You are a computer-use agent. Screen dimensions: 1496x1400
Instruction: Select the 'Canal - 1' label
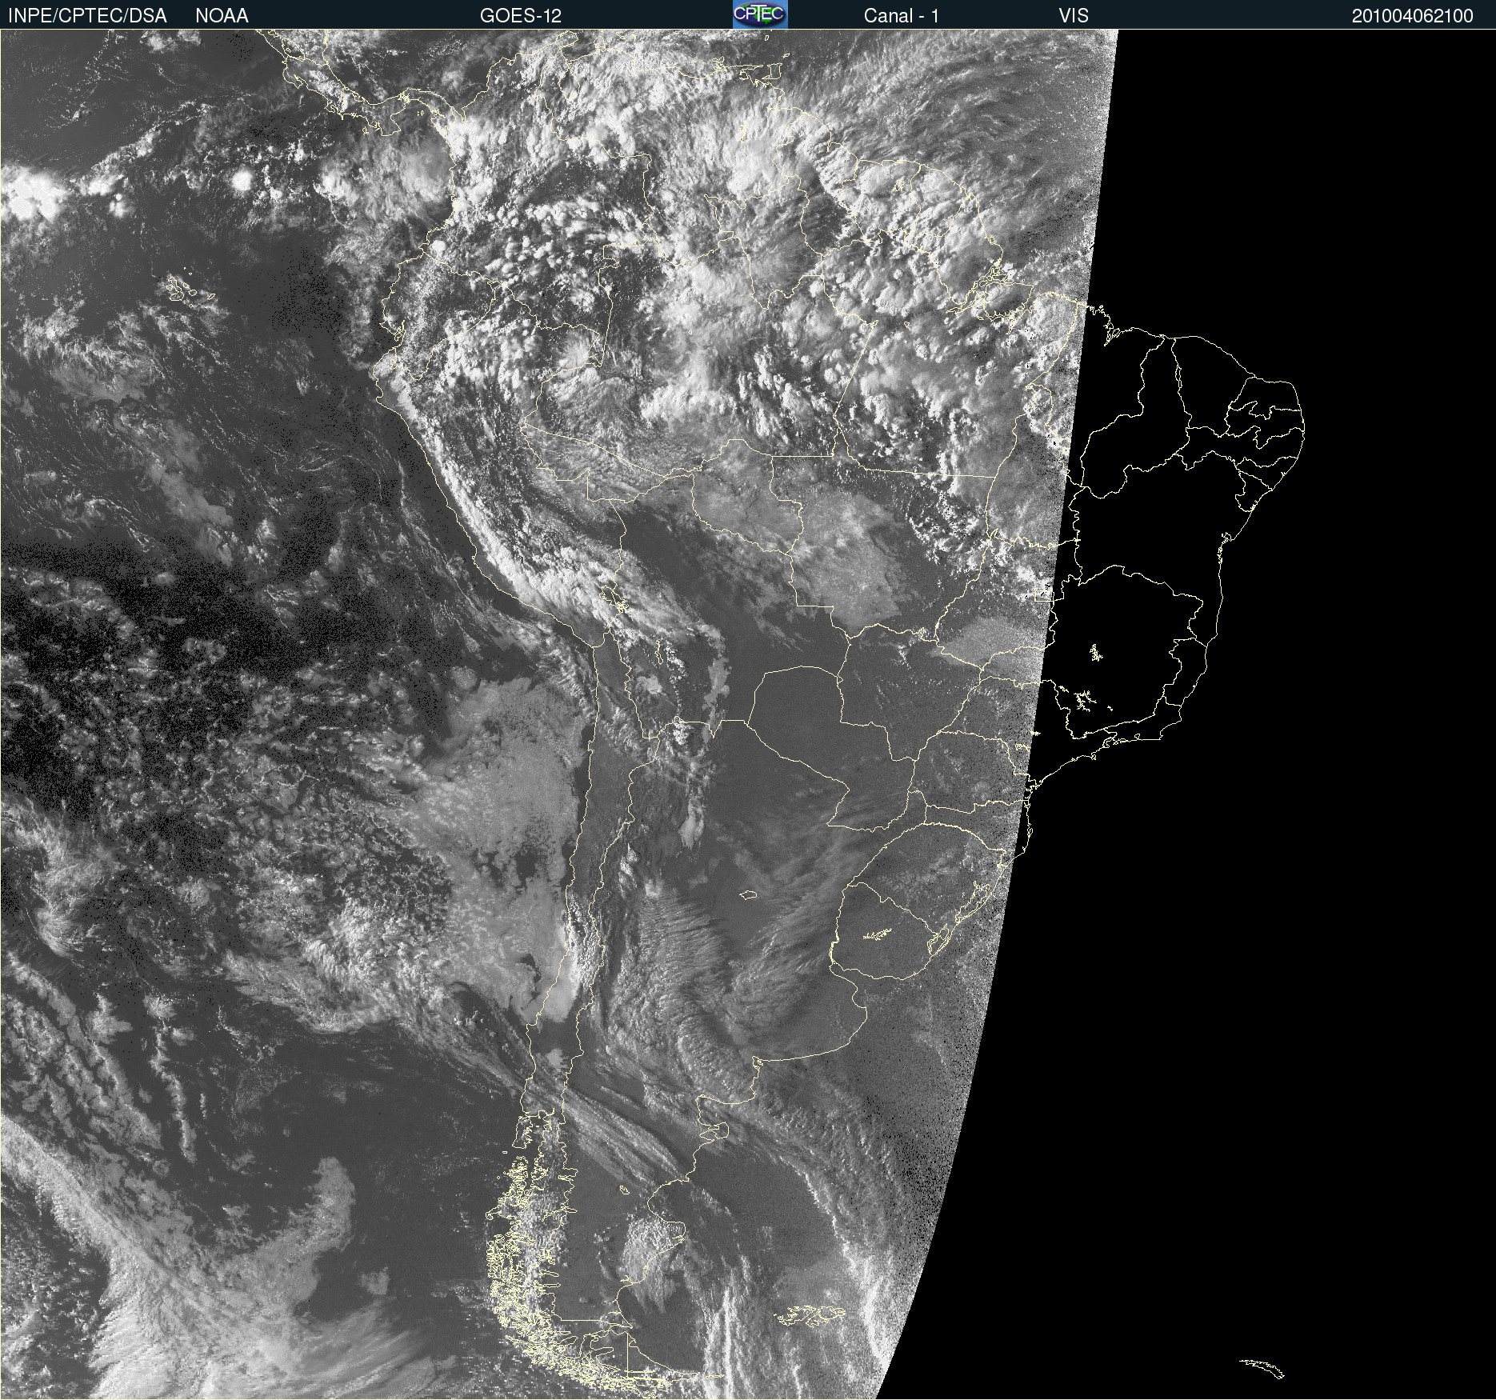(901, 15)
